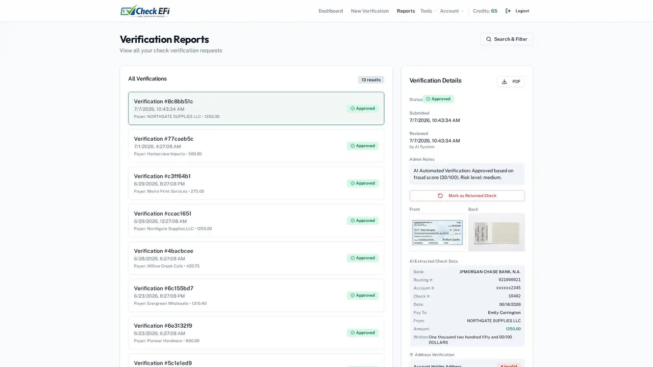
Task: Click the magnifier icon in Search & Filter
Action: 489,39
